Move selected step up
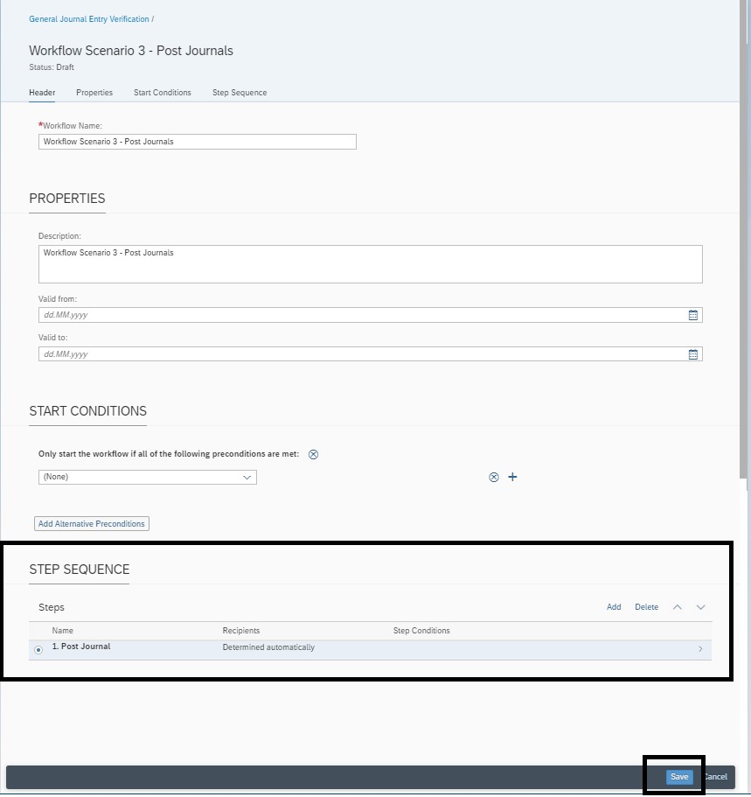This screenshot has height=797, width=751. pyautogui.click(x=678, y=607)
